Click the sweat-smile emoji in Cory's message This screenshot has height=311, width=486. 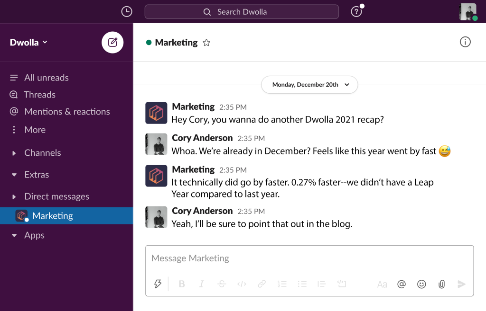point(444,151)
